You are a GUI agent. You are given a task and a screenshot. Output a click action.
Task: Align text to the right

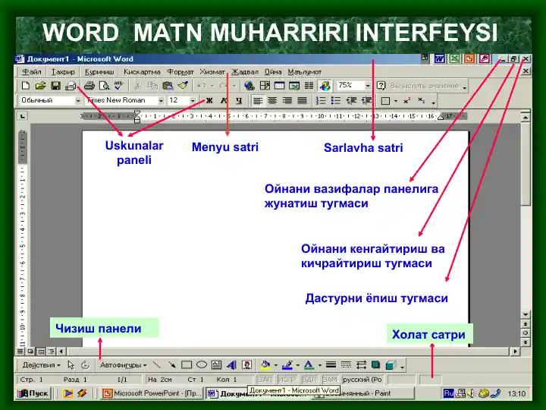point(287,101)
